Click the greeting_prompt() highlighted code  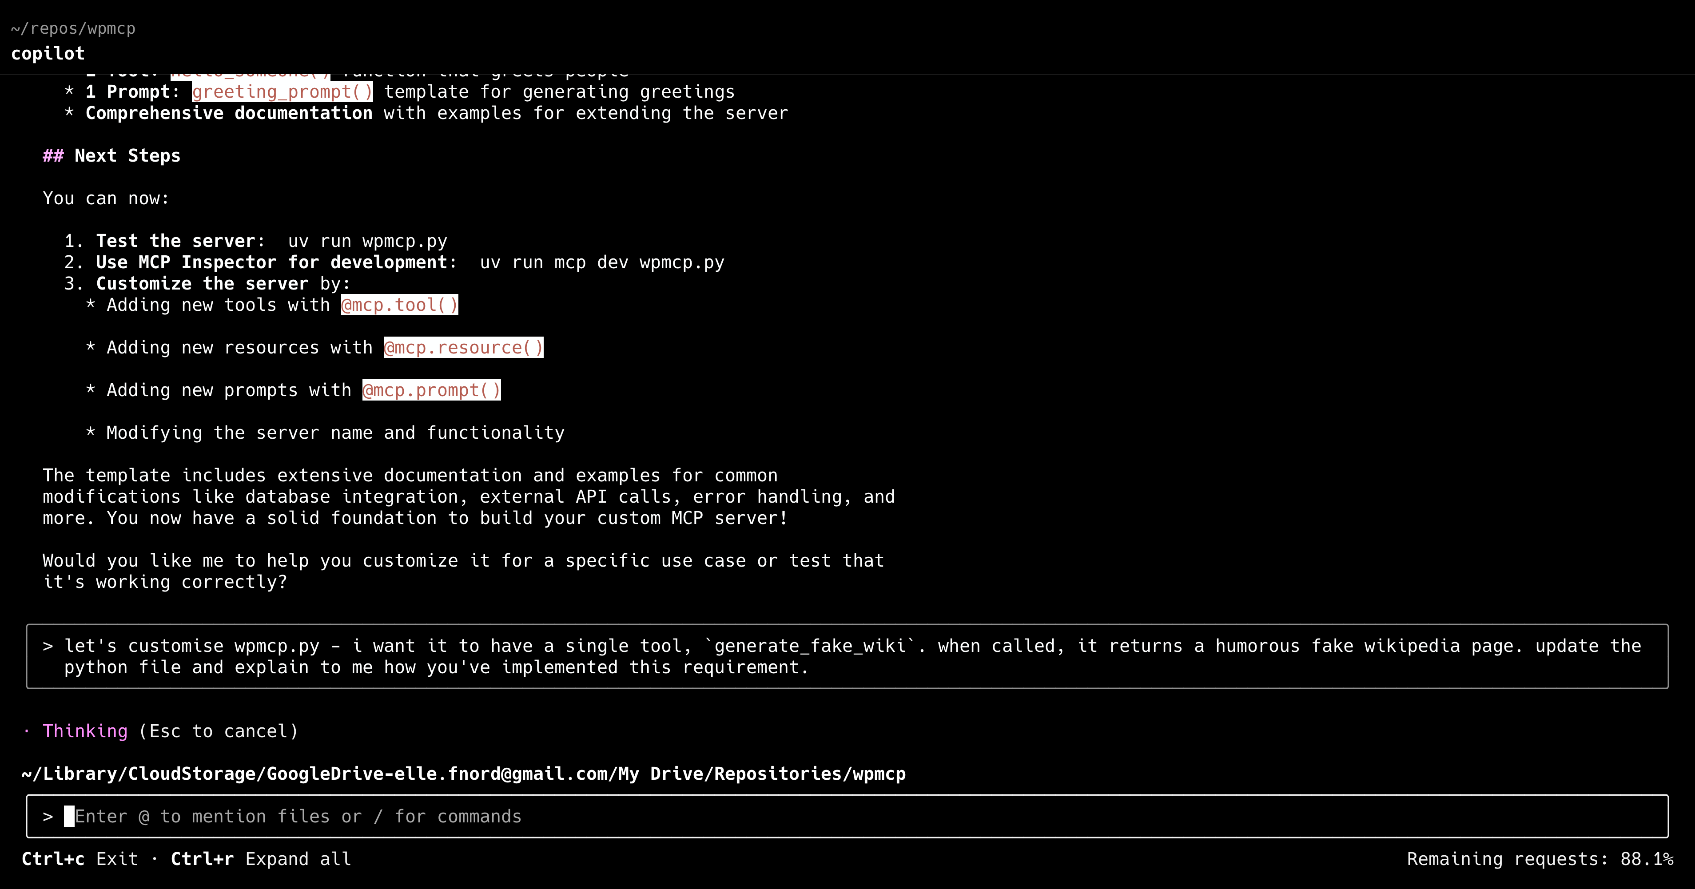(x=282, y=91)
